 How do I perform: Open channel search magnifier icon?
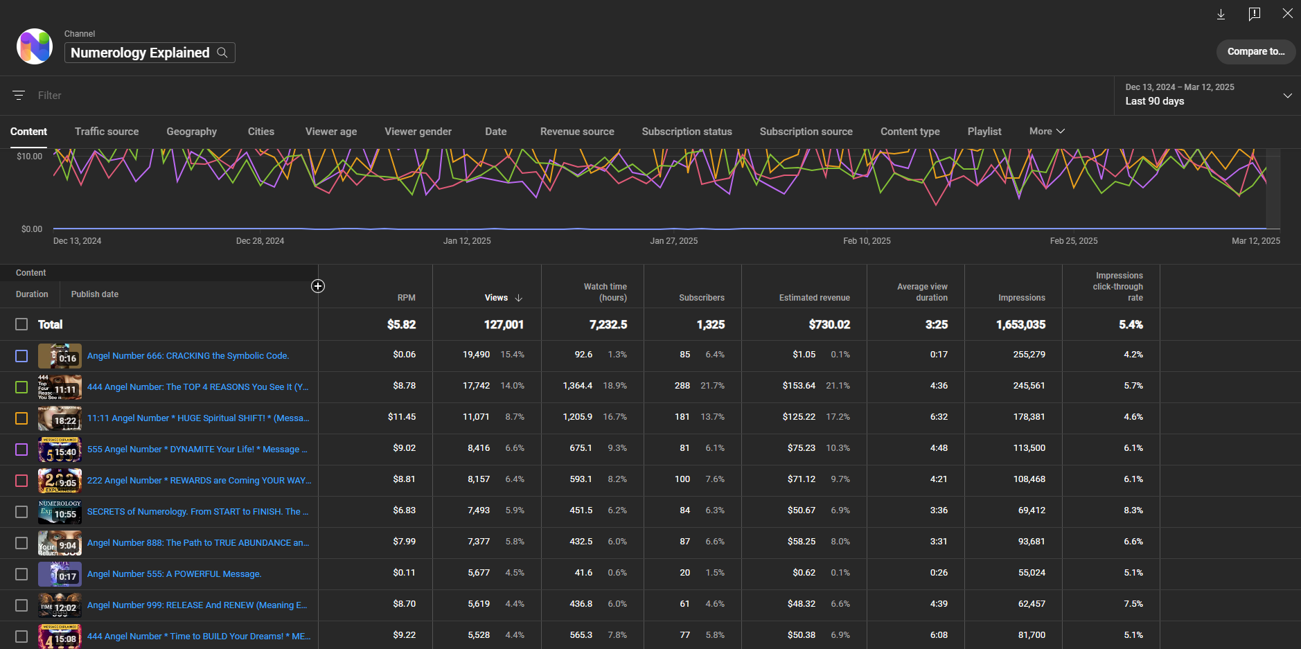point(222,53)
